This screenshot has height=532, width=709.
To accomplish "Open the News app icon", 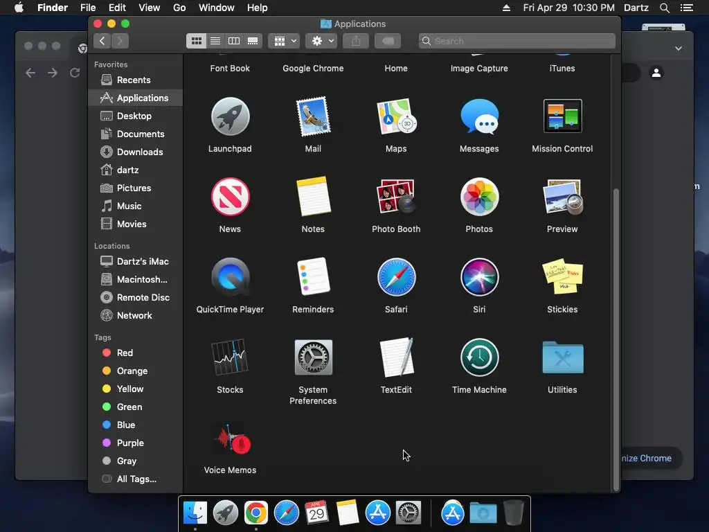I will [x=230, y=197].
